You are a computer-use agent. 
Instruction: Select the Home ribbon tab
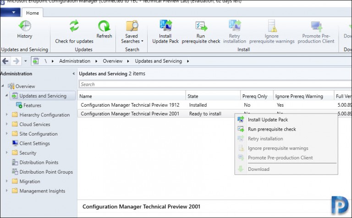(x=33, y=13)
